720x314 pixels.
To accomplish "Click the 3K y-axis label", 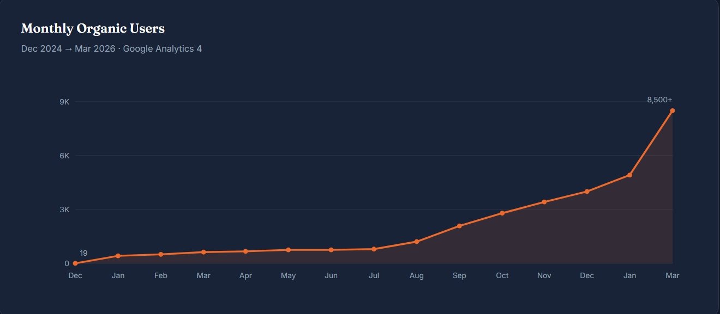I will (64, 210).
